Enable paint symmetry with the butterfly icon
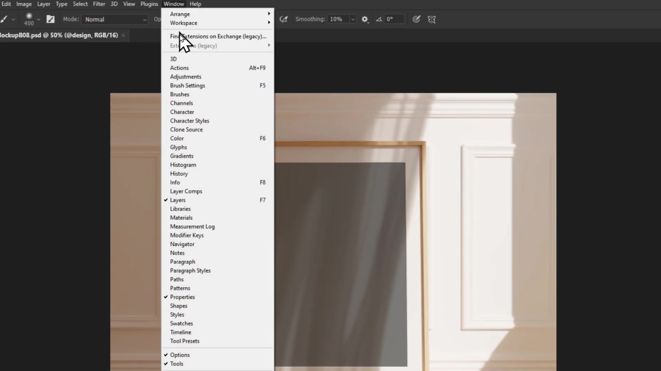Screen dimensions: 661x371 pyautogui.click(x=432, y=19)
